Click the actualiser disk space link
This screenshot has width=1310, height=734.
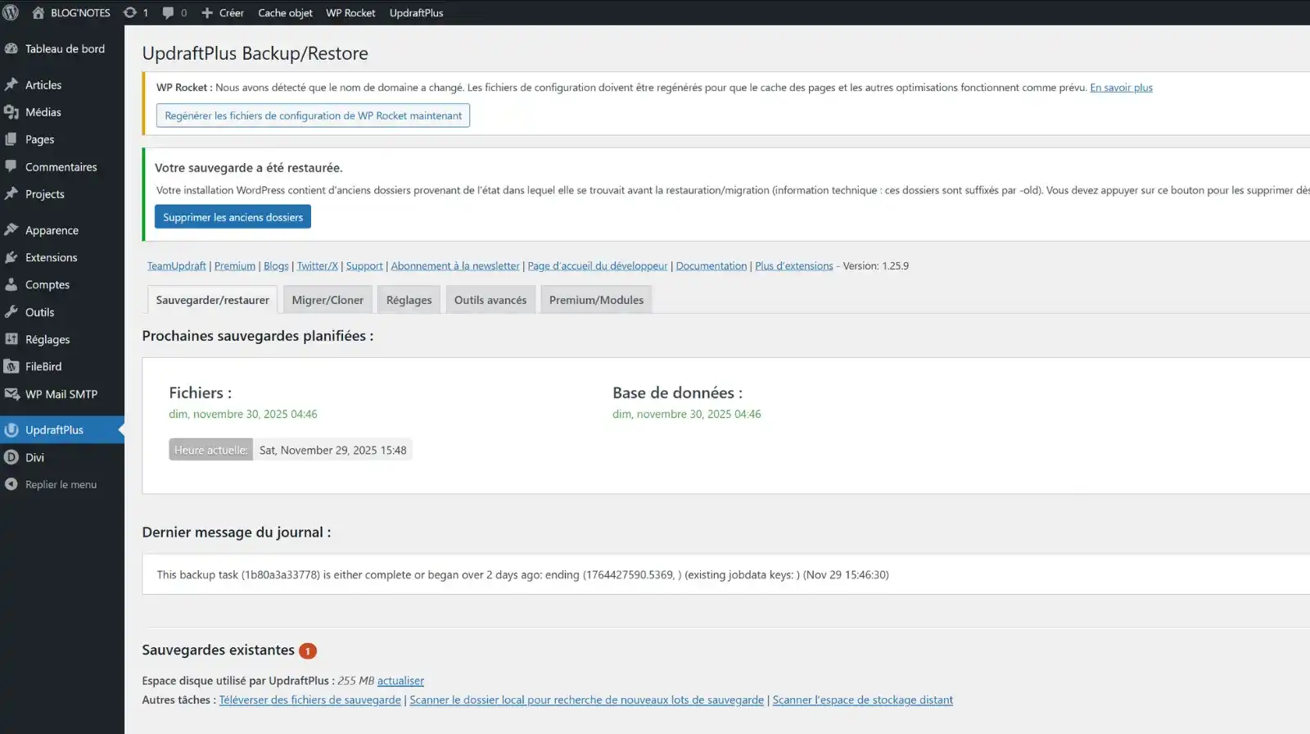tap(400, 681)
